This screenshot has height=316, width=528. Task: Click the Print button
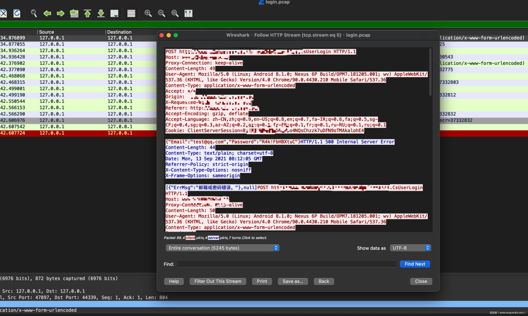[x=262, y=281]
